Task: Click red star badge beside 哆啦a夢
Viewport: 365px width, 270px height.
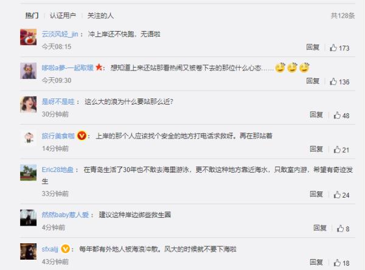Action: point(99,67)
